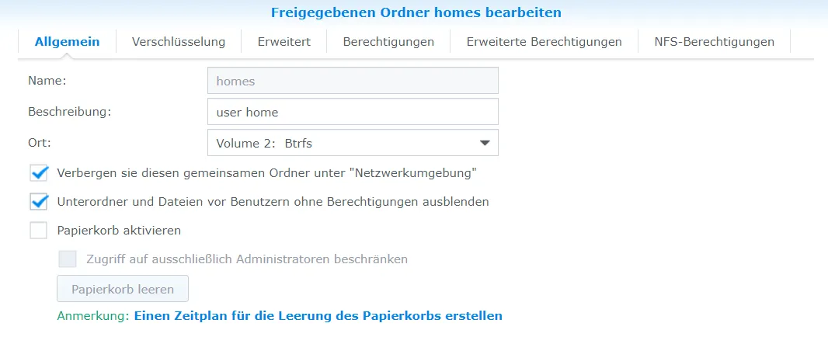Open the Volume 2: Btrfs combo box
The image size is (828, 337).
(353, 143)
